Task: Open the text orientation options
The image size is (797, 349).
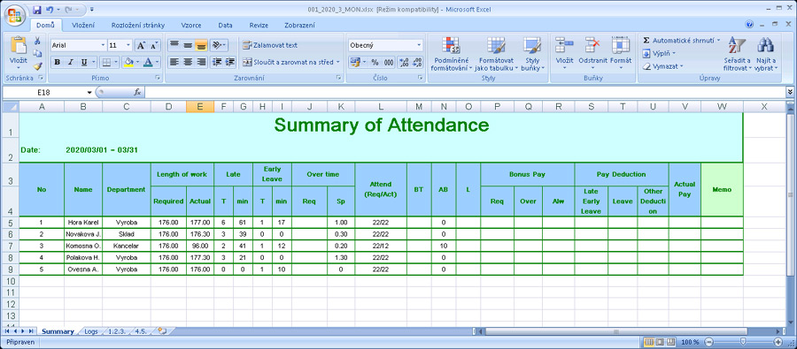Action: click(219, 45)
